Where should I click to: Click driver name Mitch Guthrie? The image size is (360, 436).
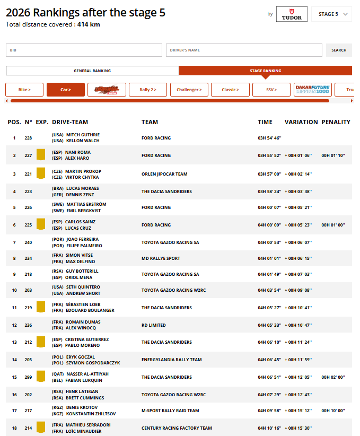83,135
